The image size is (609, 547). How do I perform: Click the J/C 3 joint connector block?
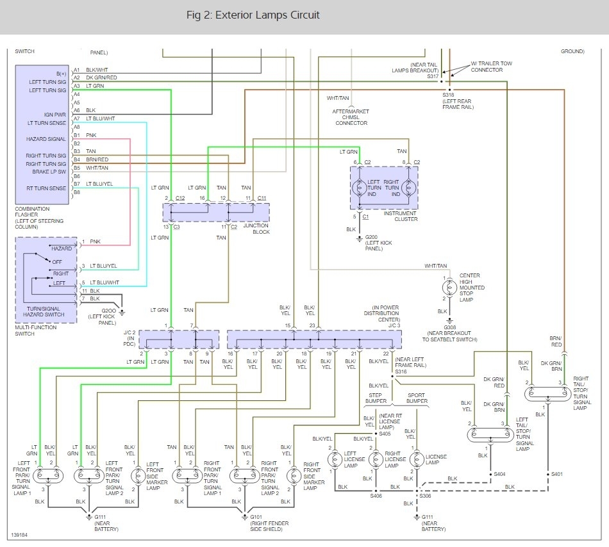tap(314, 339)
